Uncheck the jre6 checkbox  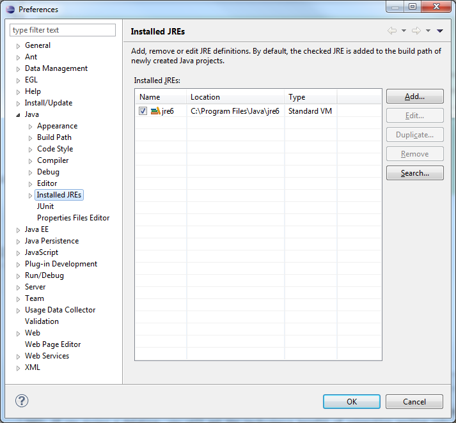tap(143, 111)
